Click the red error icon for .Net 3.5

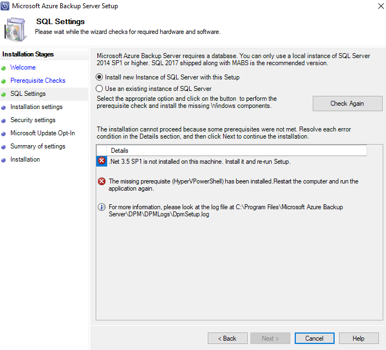(102, 161)
